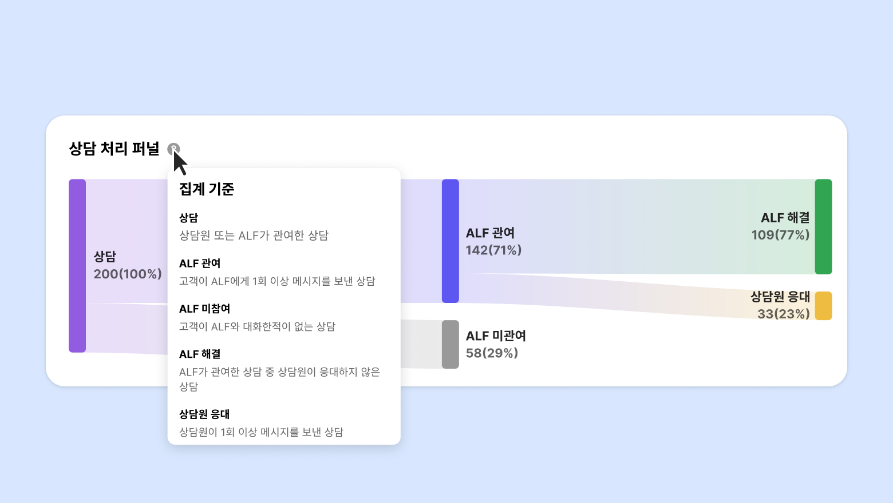Select ALF 미참여 entry in the tooltip
Screen dimensions: 893x503
click(x=204, y=309)
